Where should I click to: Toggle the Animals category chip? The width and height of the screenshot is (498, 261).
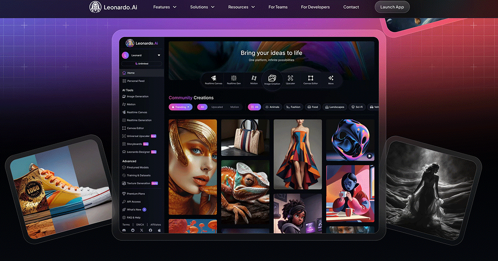coord(272,107)
